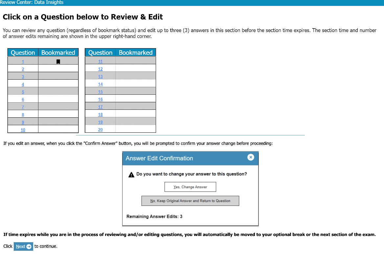Open question 12 for review
Viewport: 384px width, 255px height.
tap(100, 69)
